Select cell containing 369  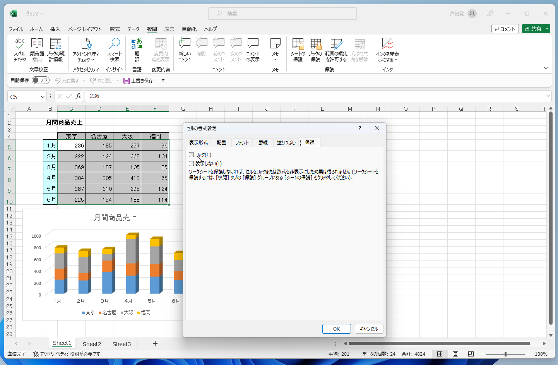[71, 167]
